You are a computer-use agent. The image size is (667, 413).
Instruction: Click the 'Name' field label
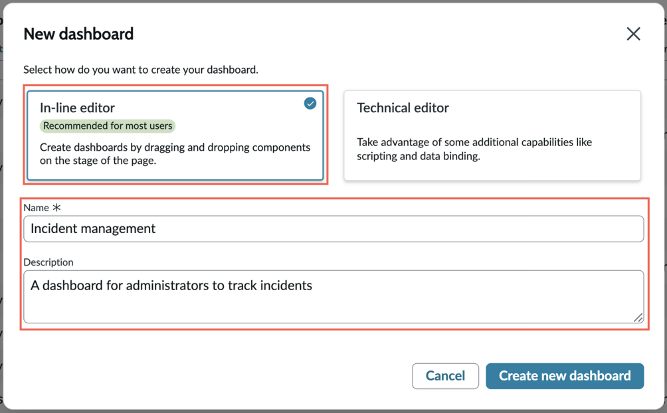click(x=36, y=208)
